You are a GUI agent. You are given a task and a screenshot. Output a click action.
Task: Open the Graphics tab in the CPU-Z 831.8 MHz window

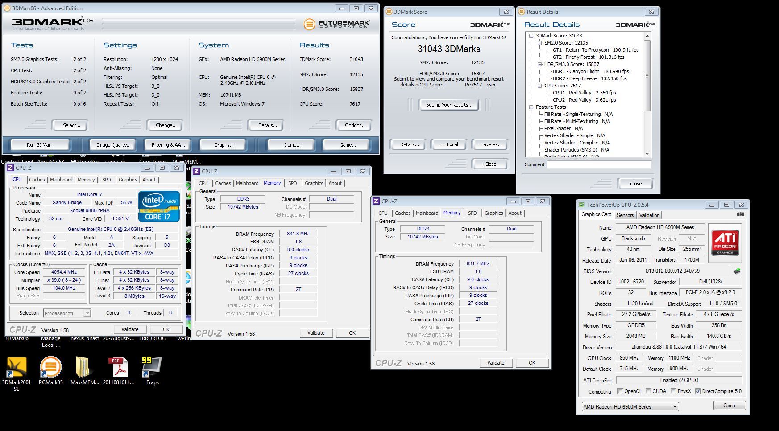pyautogui.click(x=314, y=183)
